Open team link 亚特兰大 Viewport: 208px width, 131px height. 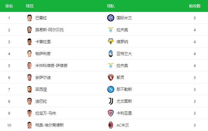(x=124, y=54)
